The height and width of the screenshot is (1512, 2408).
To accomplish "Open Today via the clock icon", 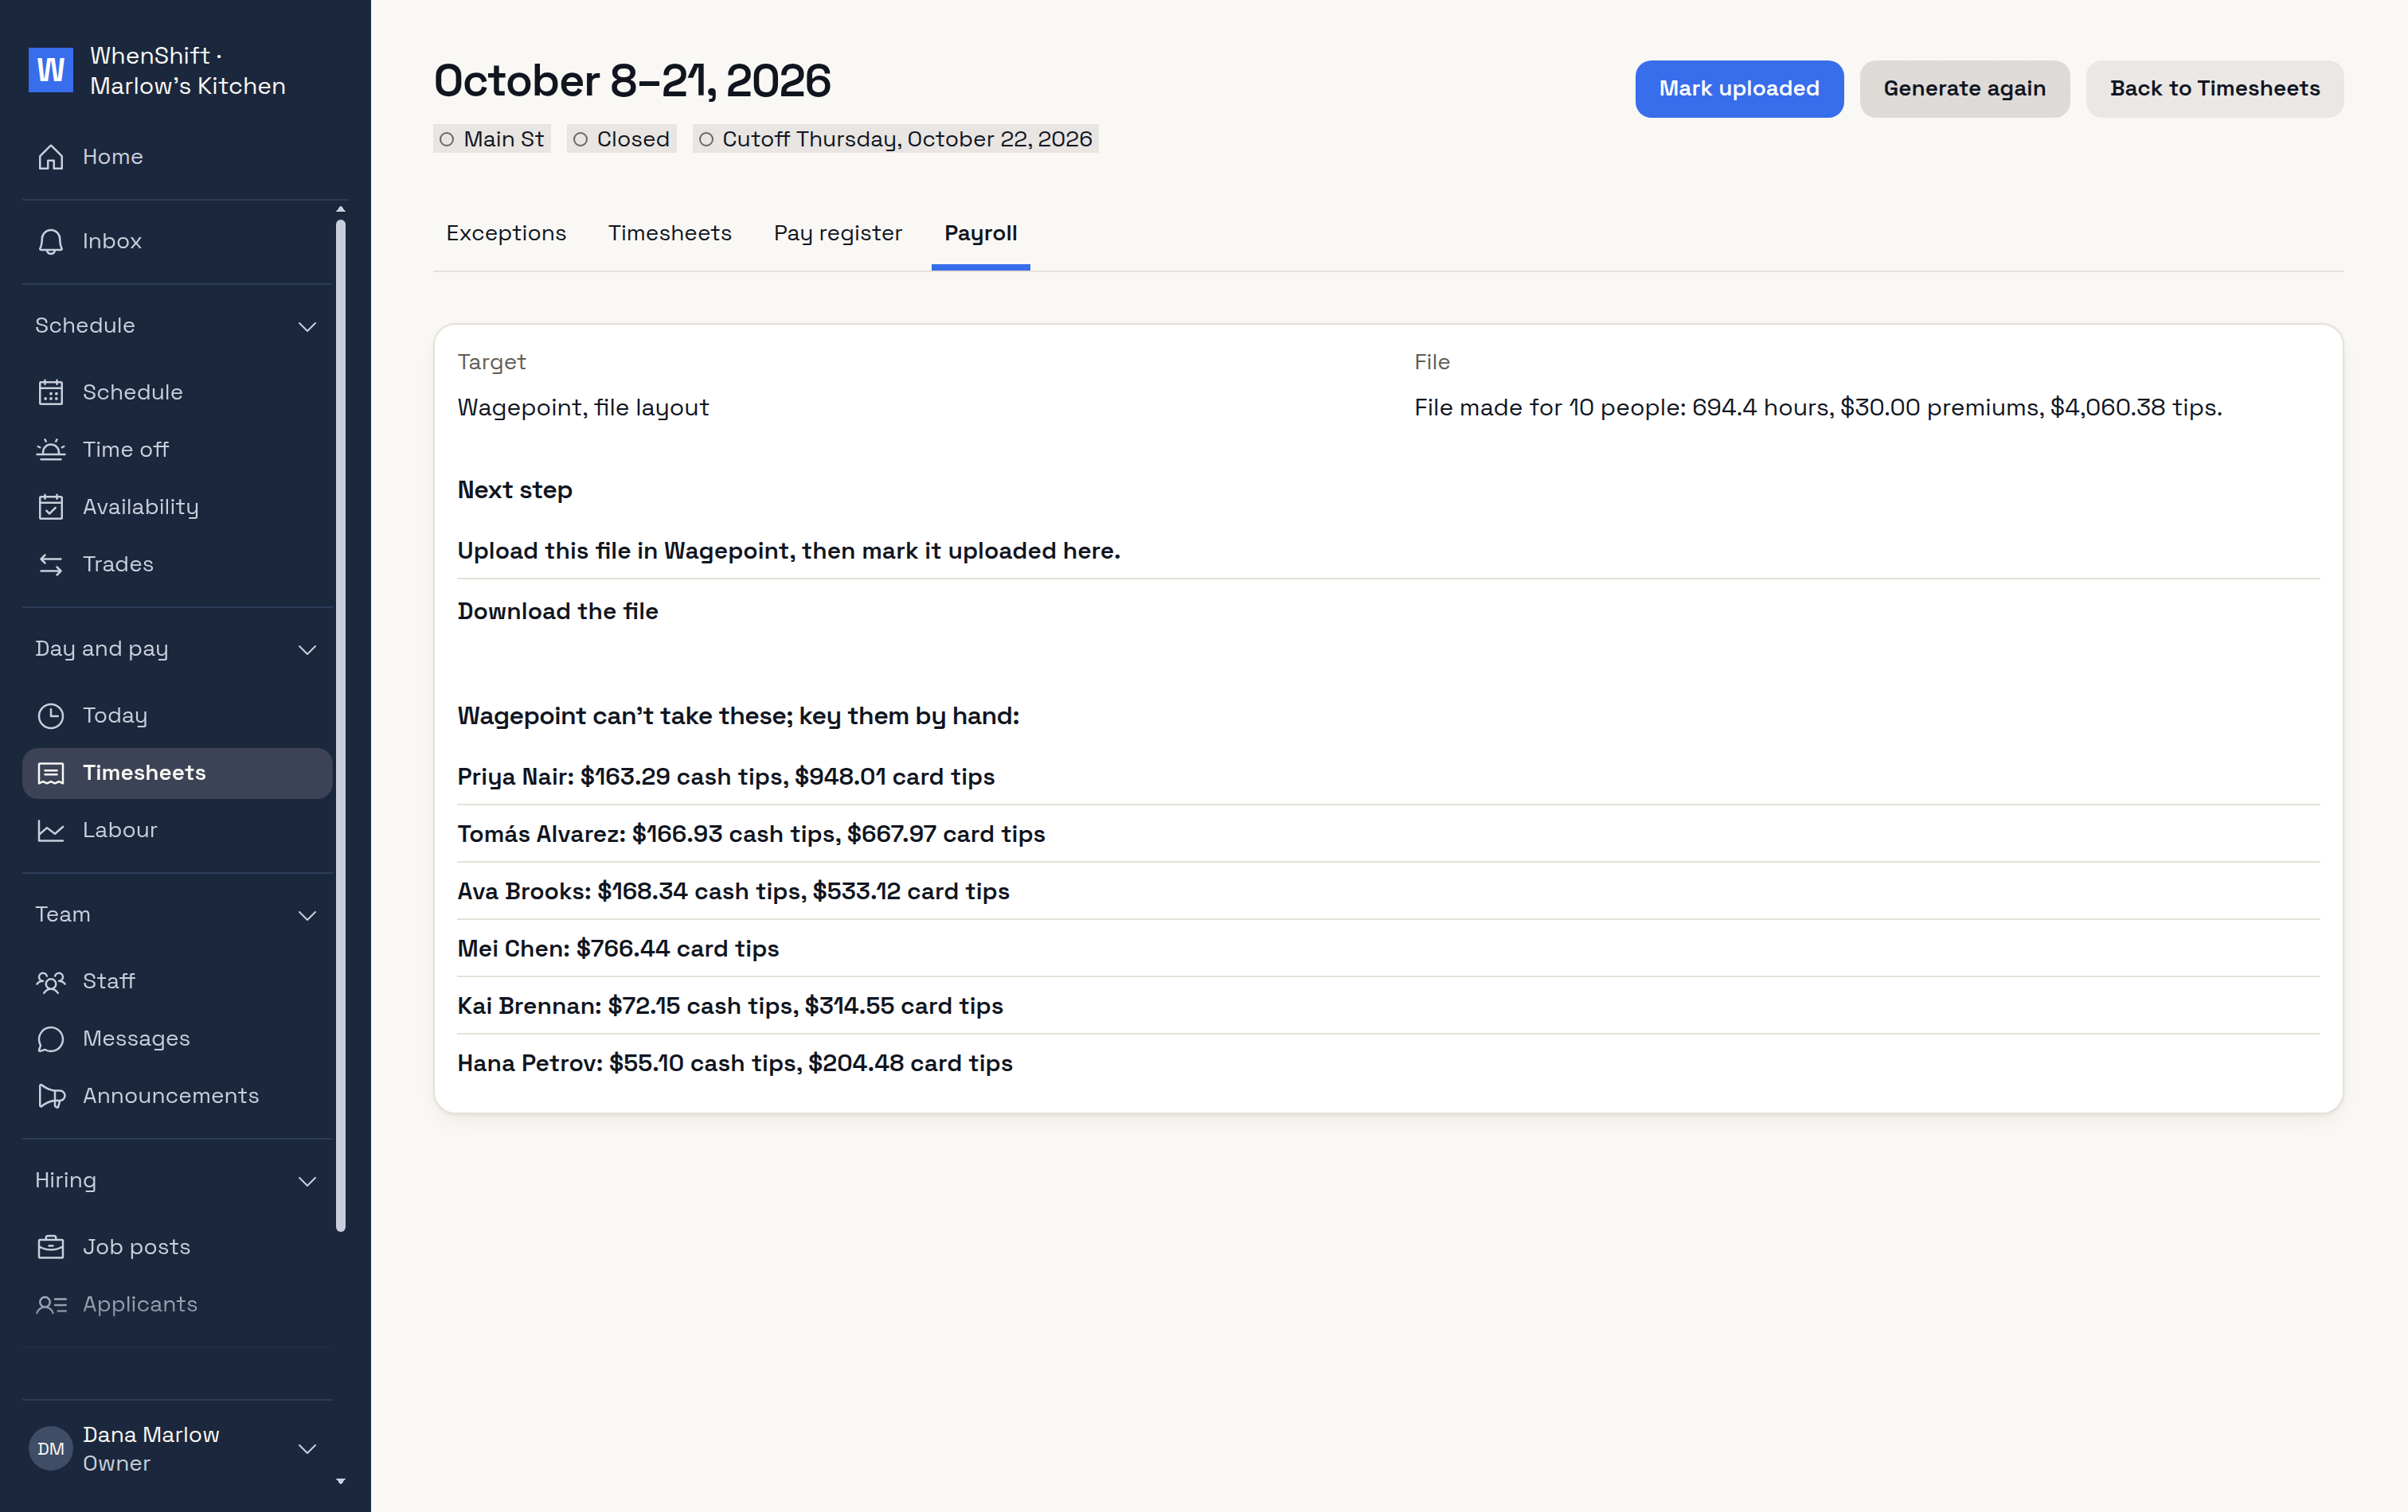I will (50, 715).
